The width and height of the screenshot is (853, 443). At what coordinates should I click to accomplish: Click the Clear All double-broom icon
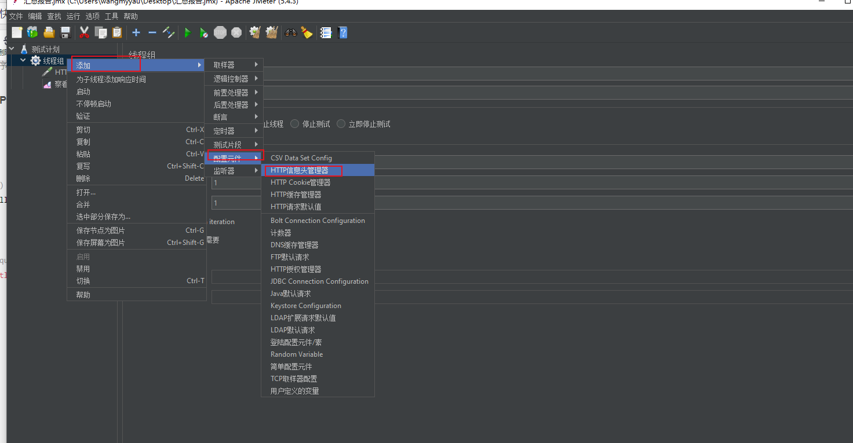pyautogui.click(x=272, y=33)
